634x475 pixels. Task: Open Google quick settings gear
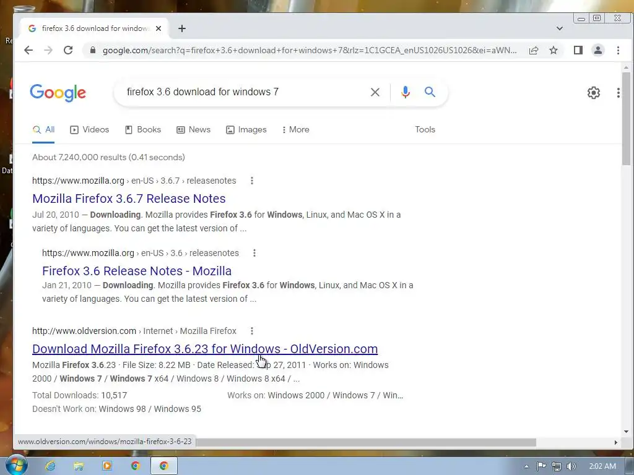point(594,93)
